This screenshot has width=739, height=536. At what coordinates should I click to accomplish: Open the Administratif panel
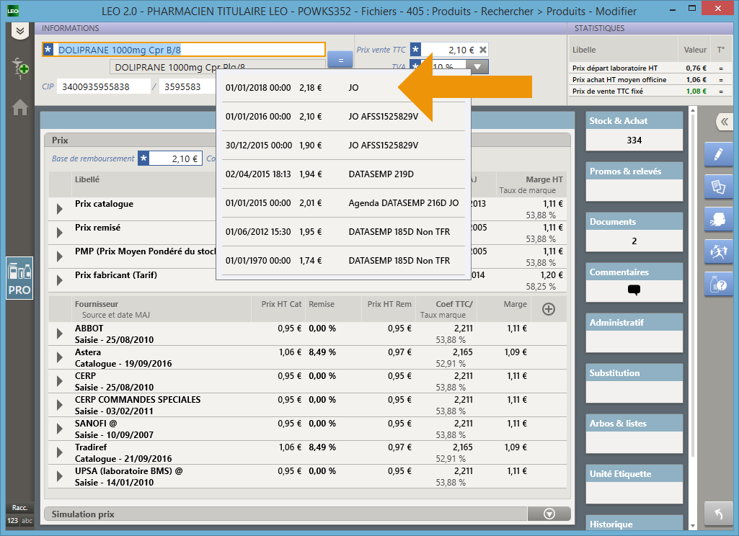tap(634, 333)
